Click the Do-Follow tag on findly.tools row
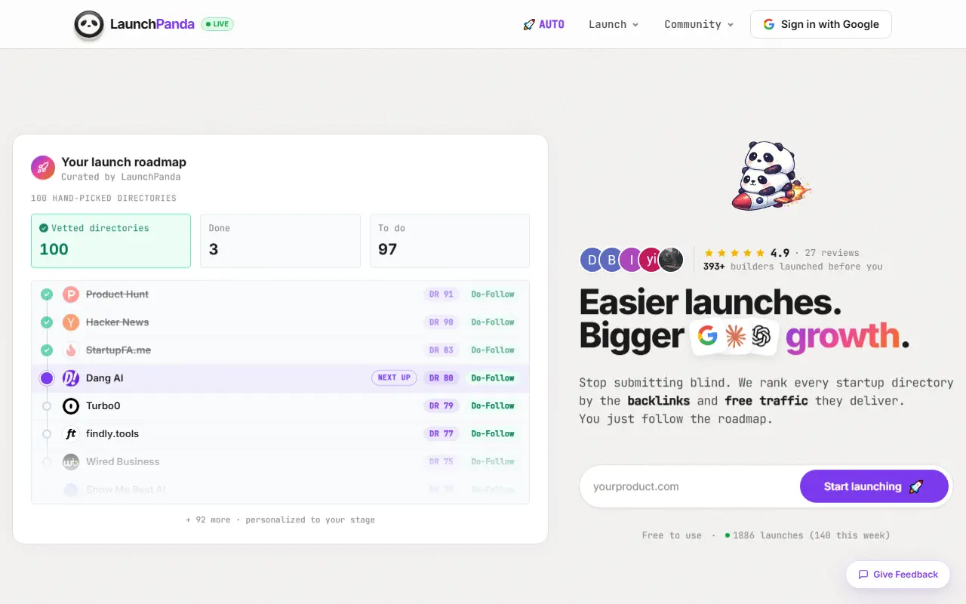 click(x=493, y=434)
